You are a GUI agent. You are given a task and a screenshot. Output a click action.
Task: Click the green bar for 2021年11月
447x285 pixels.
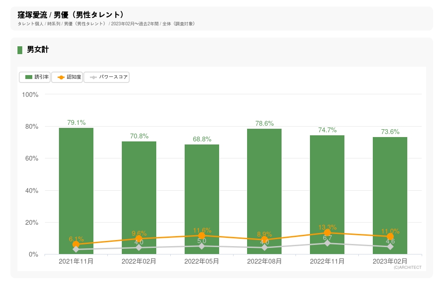coord(76,183)
